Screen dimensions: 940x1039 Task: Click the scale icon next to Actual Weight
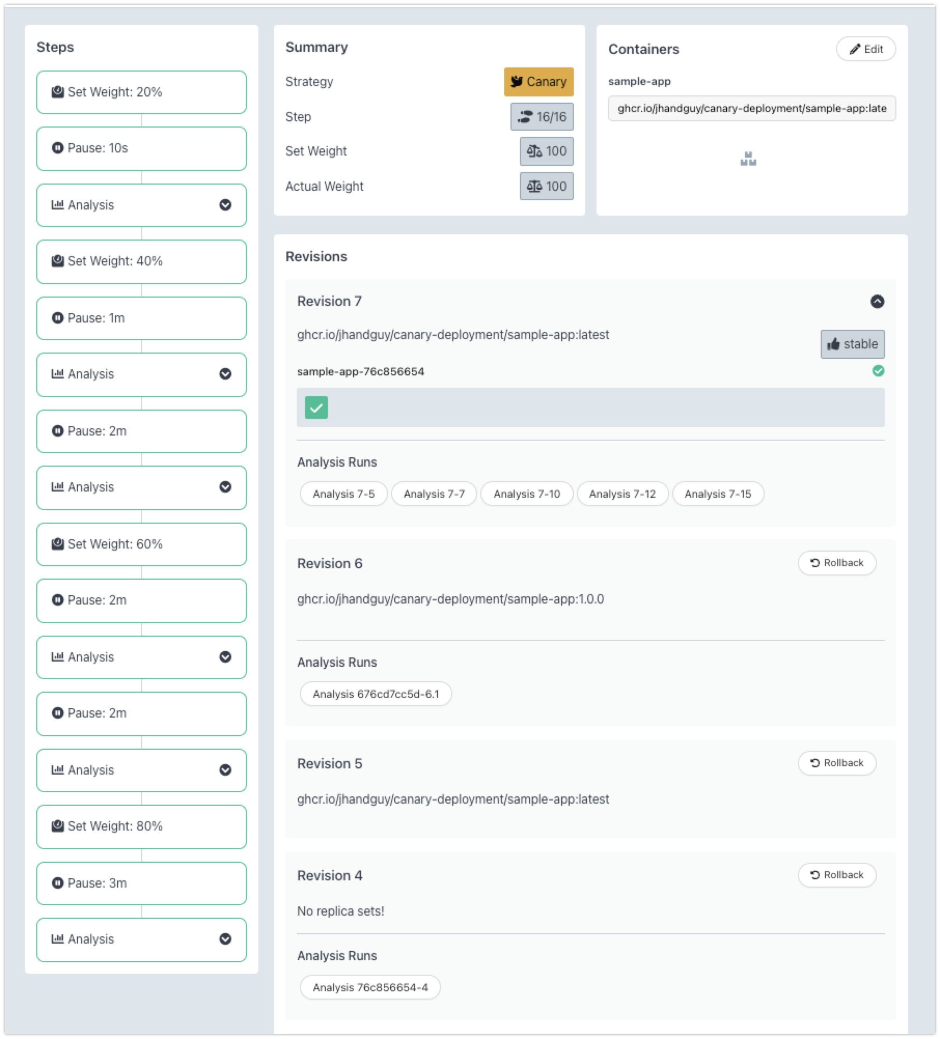click(534, 186)
